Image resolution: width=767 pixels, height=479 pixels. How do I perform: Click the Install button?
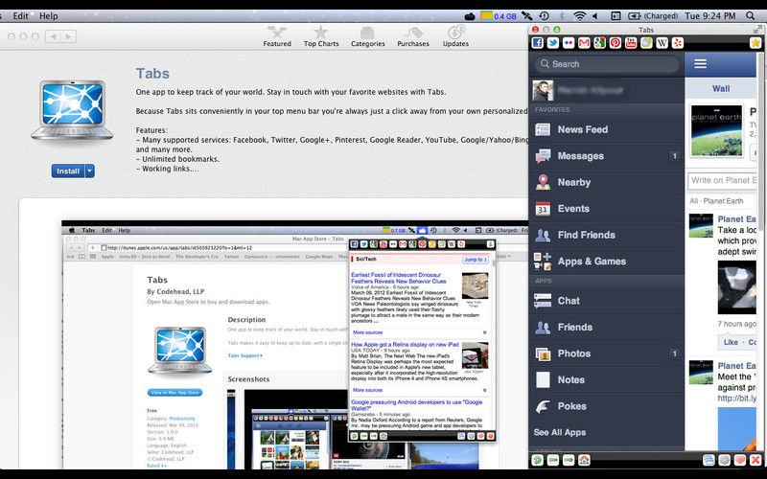tap(68, 171)
